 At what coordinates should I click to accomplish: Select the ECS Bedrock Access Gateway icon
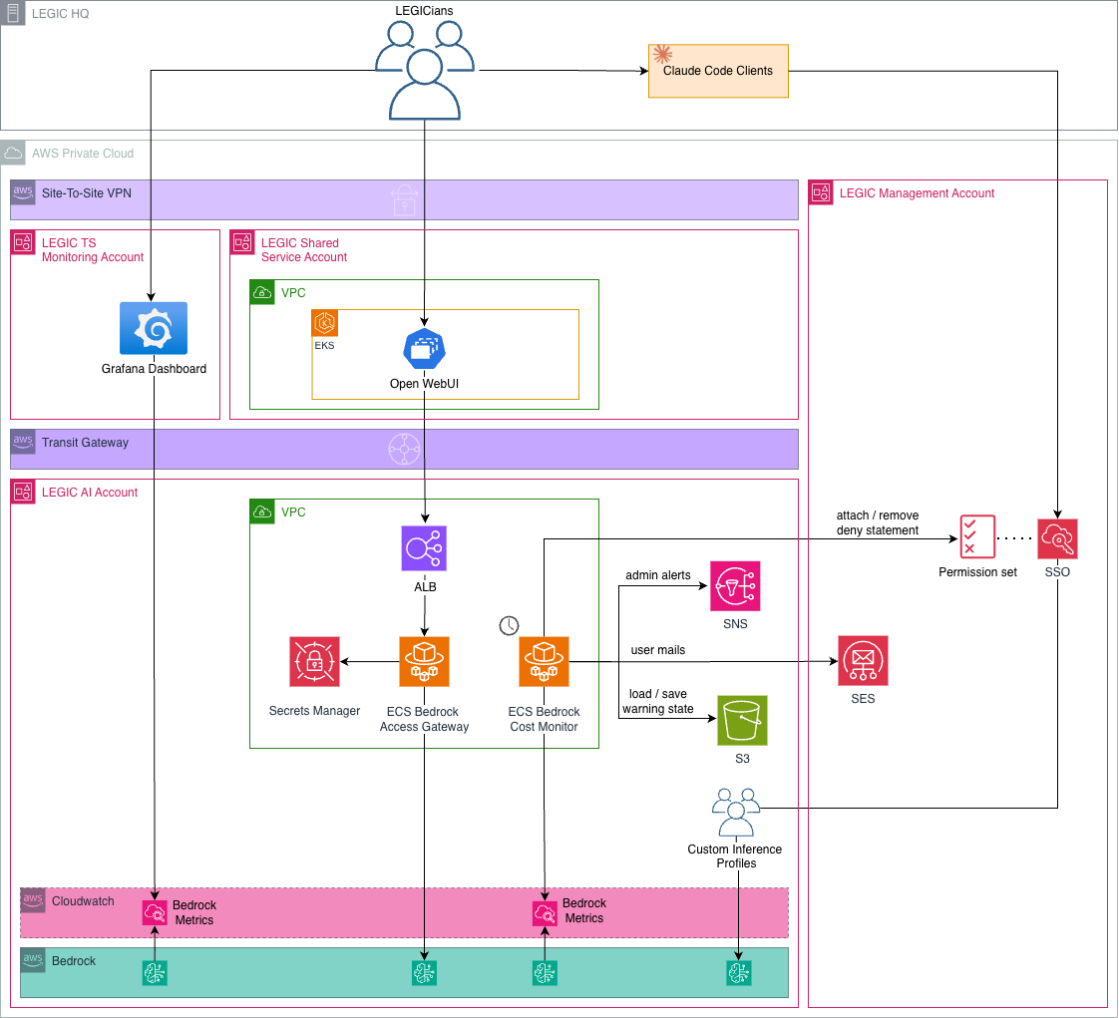[424, 661]
